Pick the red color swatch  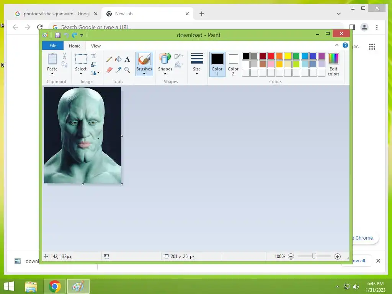[x=271, y=56]
